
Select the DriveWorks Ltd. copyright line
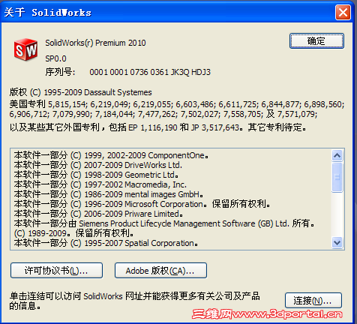[98, 165]
